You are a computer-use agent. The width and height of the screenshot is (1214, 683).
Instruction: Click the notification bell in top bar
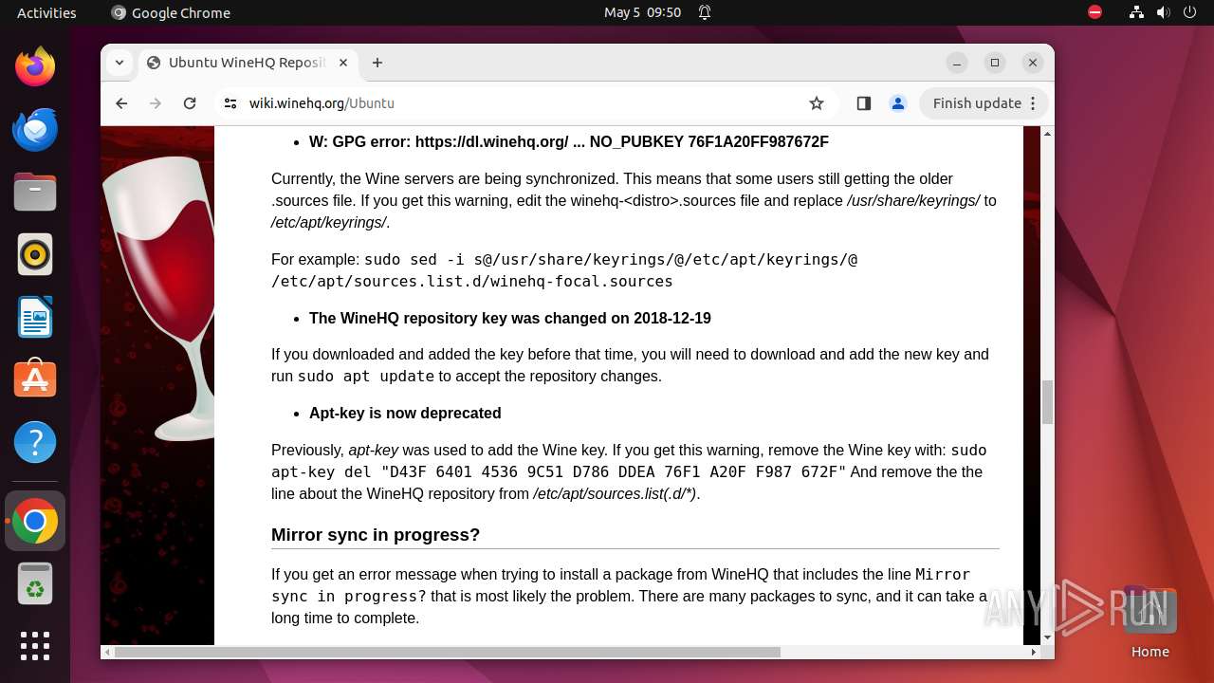pyautogui.click(x=705, y=12)
